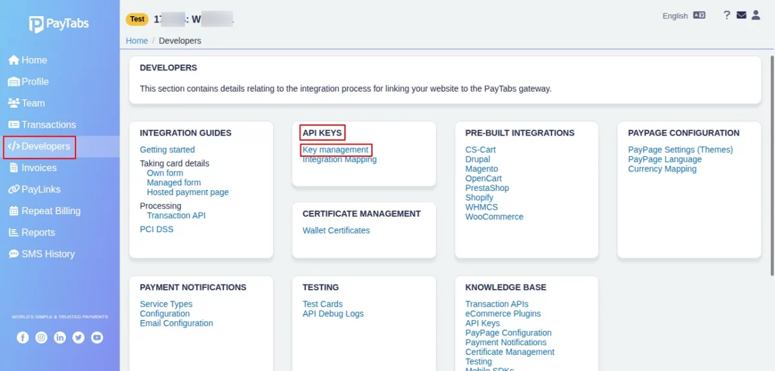Visit PayTabs Twitter page icon
The width and height of the screenshot is (775, 371).
[79, 337]
